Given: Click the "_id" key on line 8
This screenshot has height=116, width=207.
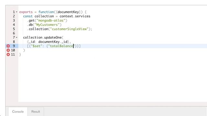Looking at the screenshot, I should point(32,42).
